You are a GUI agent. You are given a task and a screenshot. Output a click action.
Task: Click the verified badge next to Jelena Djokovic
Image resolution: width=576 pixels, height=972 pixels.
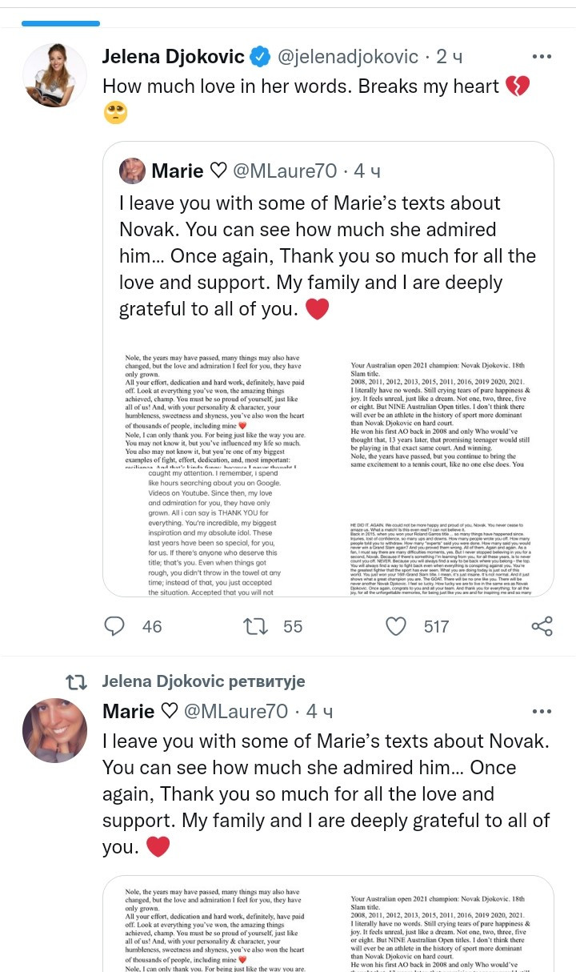click(259, 57)
